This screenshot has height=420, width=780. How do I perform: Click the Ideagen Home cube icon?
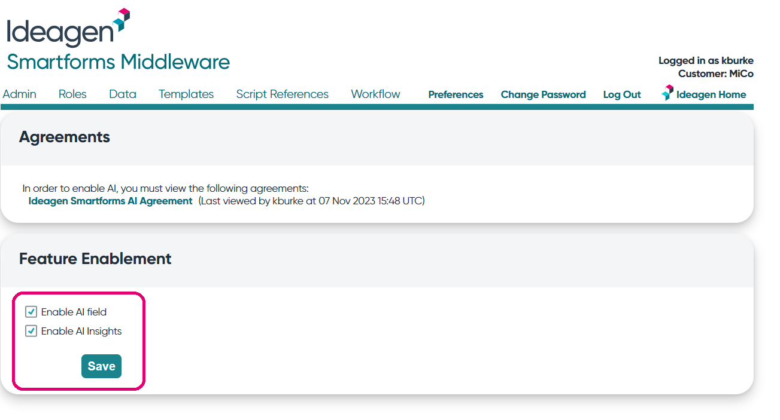click(667, 93)
